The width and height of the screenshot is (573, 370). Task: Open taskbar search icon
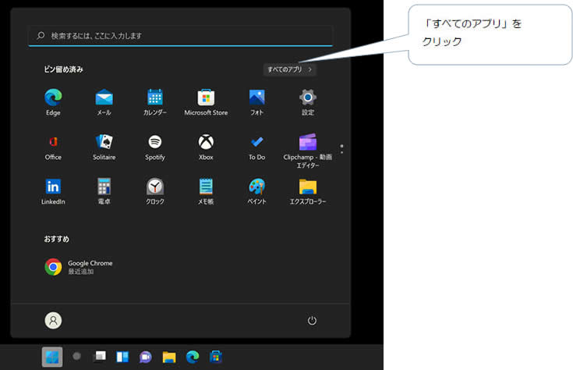[76, 356]
